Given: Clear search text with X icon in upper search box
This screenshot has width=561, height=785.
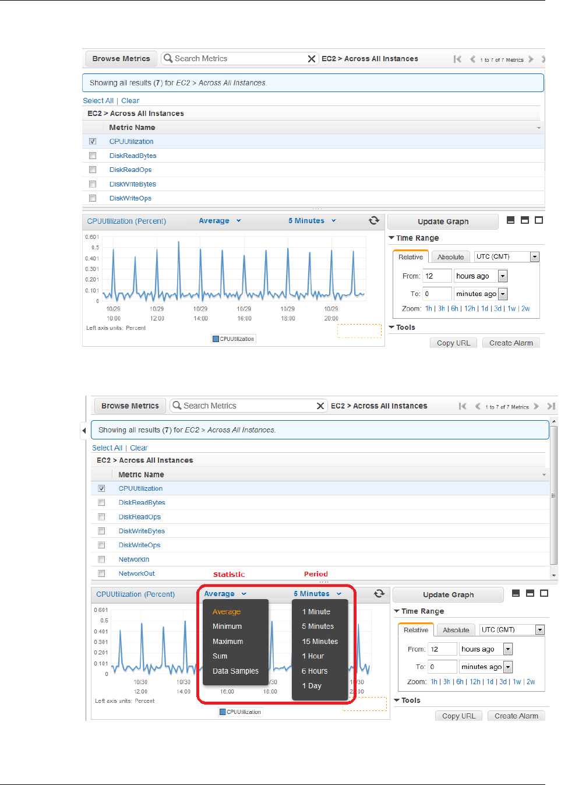Looking at the screenshot, I should (312, 59).
